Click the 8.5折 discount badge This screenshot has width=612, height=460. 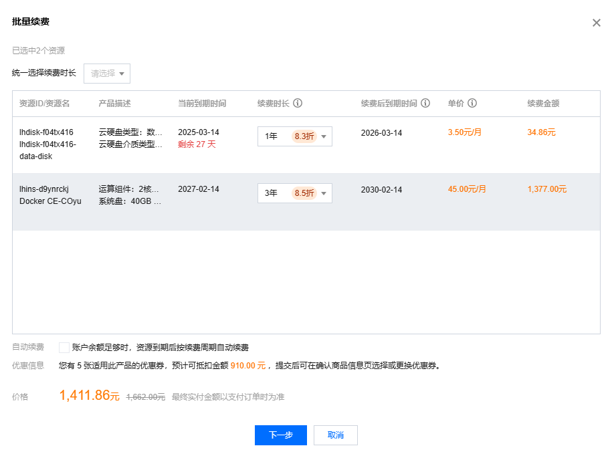304,193
